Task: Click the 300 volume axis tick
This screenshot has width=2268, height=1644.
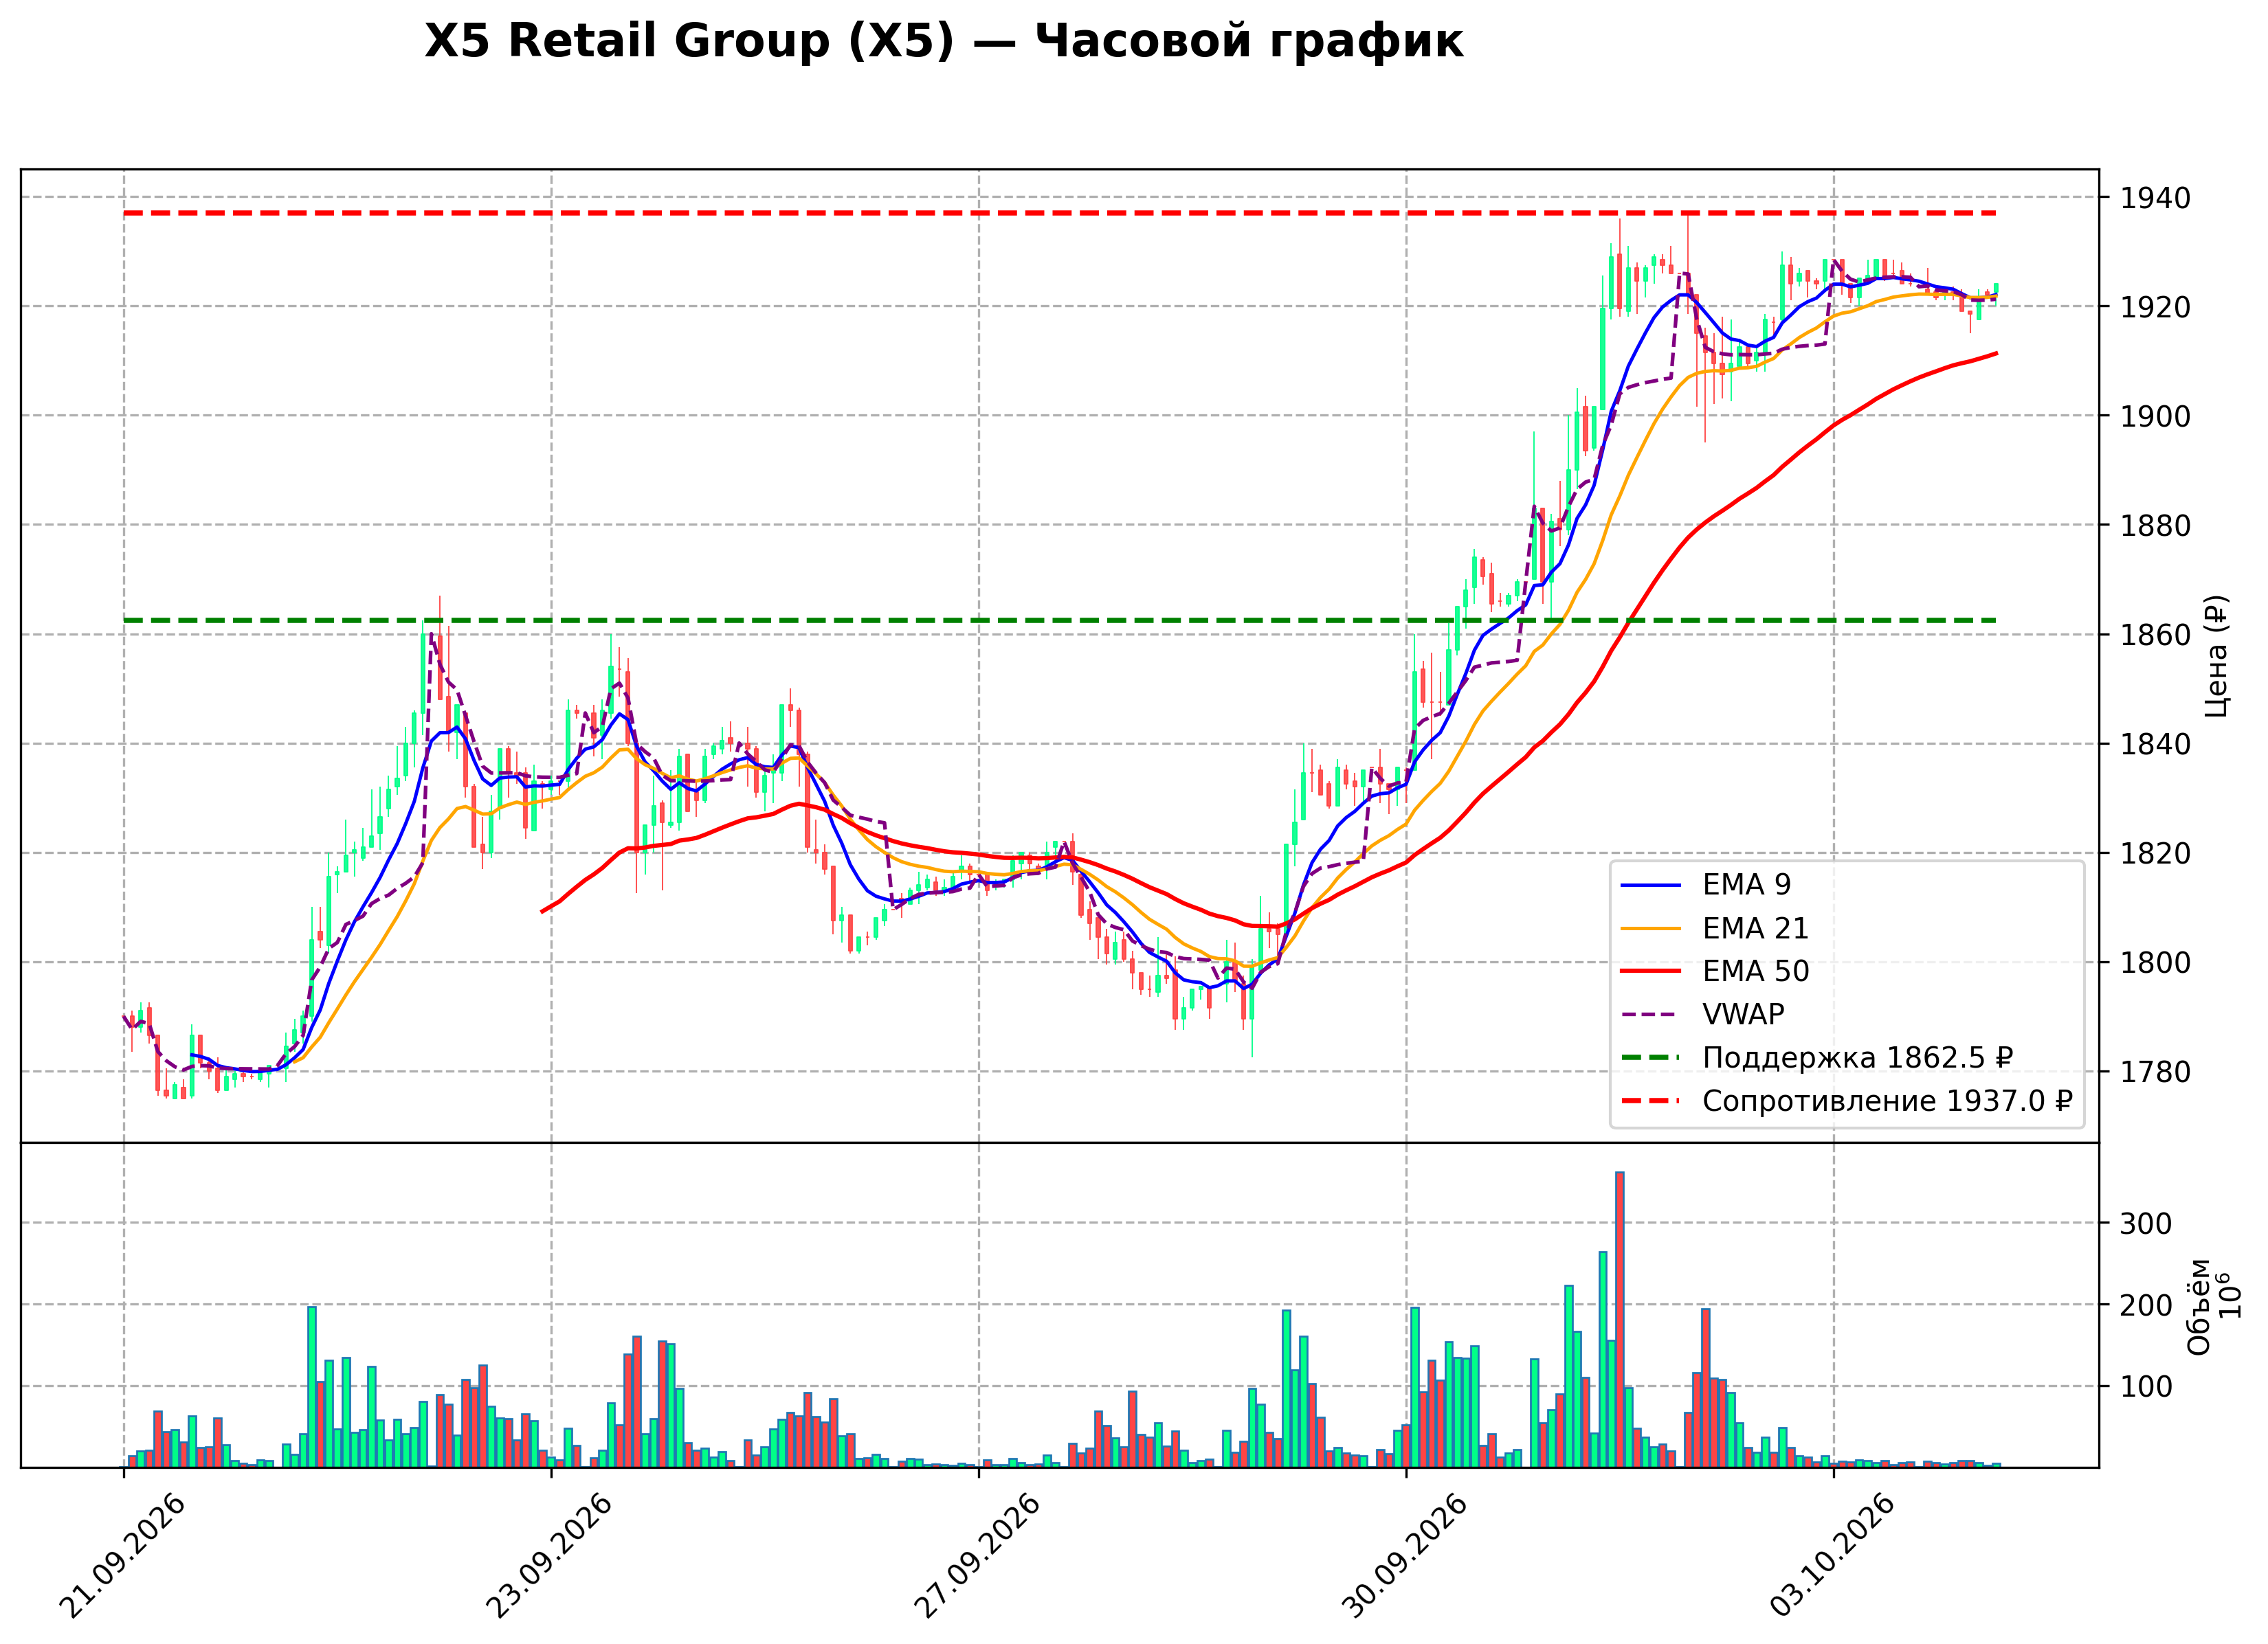Action: tap(2147, 1224)
